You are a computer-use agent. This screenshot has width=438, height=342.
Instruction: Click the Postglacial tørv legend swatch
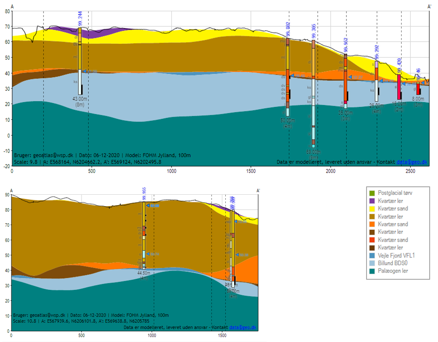click(372, 193)
